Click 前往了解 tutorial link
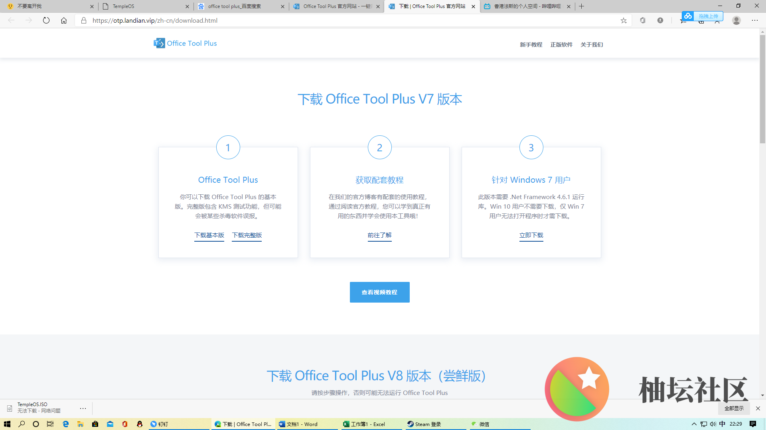 click(379, 235)
